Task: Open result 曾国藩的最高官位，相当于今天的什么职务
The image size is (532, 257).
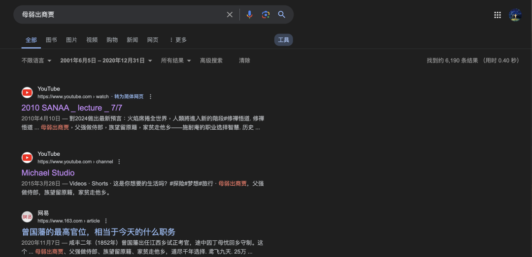Action: coord(99,232)
